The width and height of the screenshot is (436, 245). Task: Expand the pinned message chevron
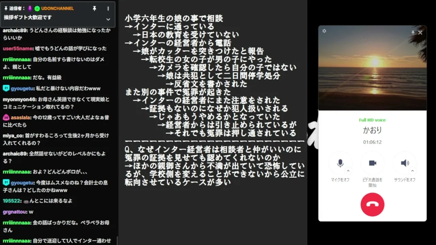pos(108,19)
